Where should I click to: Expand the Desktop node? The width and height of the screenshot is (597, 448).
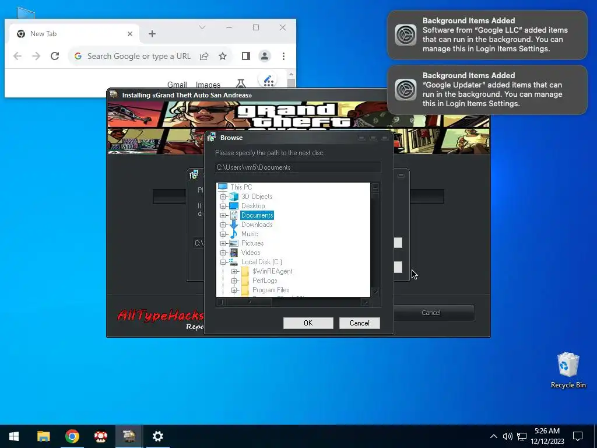coord(223,206)
